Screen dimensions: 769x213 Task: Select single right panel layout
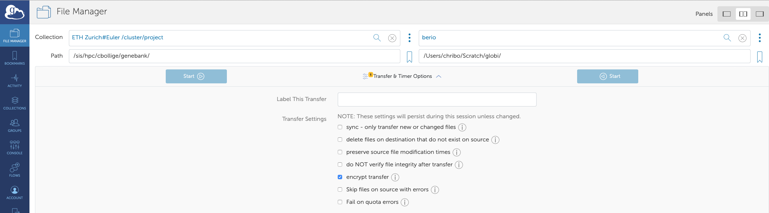[760, 14]
